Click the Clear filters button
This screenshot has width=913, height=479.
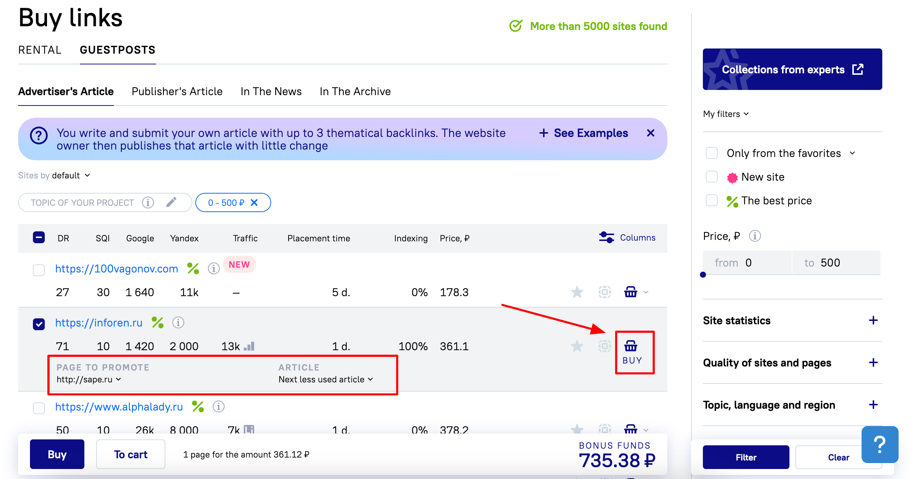[x=838, y=457]
